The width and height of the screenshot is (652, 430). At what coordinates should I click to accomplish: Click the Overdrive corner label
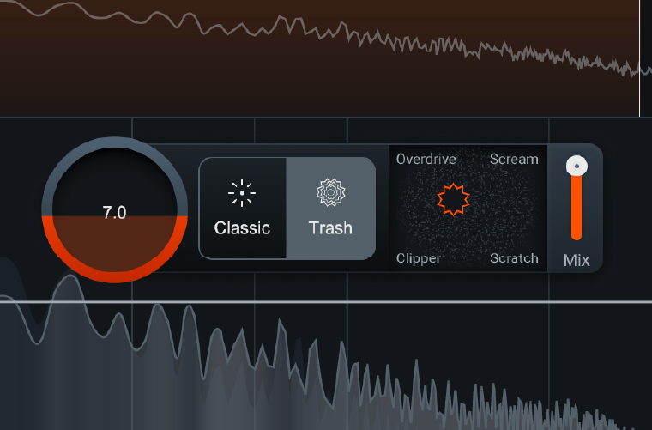426,159
